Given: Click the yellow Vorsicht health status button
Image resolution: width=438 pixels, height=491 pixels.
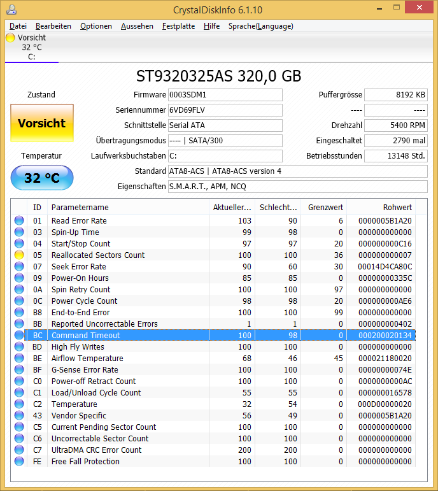Looking at the screenshot, I should (x=42, y=123).
